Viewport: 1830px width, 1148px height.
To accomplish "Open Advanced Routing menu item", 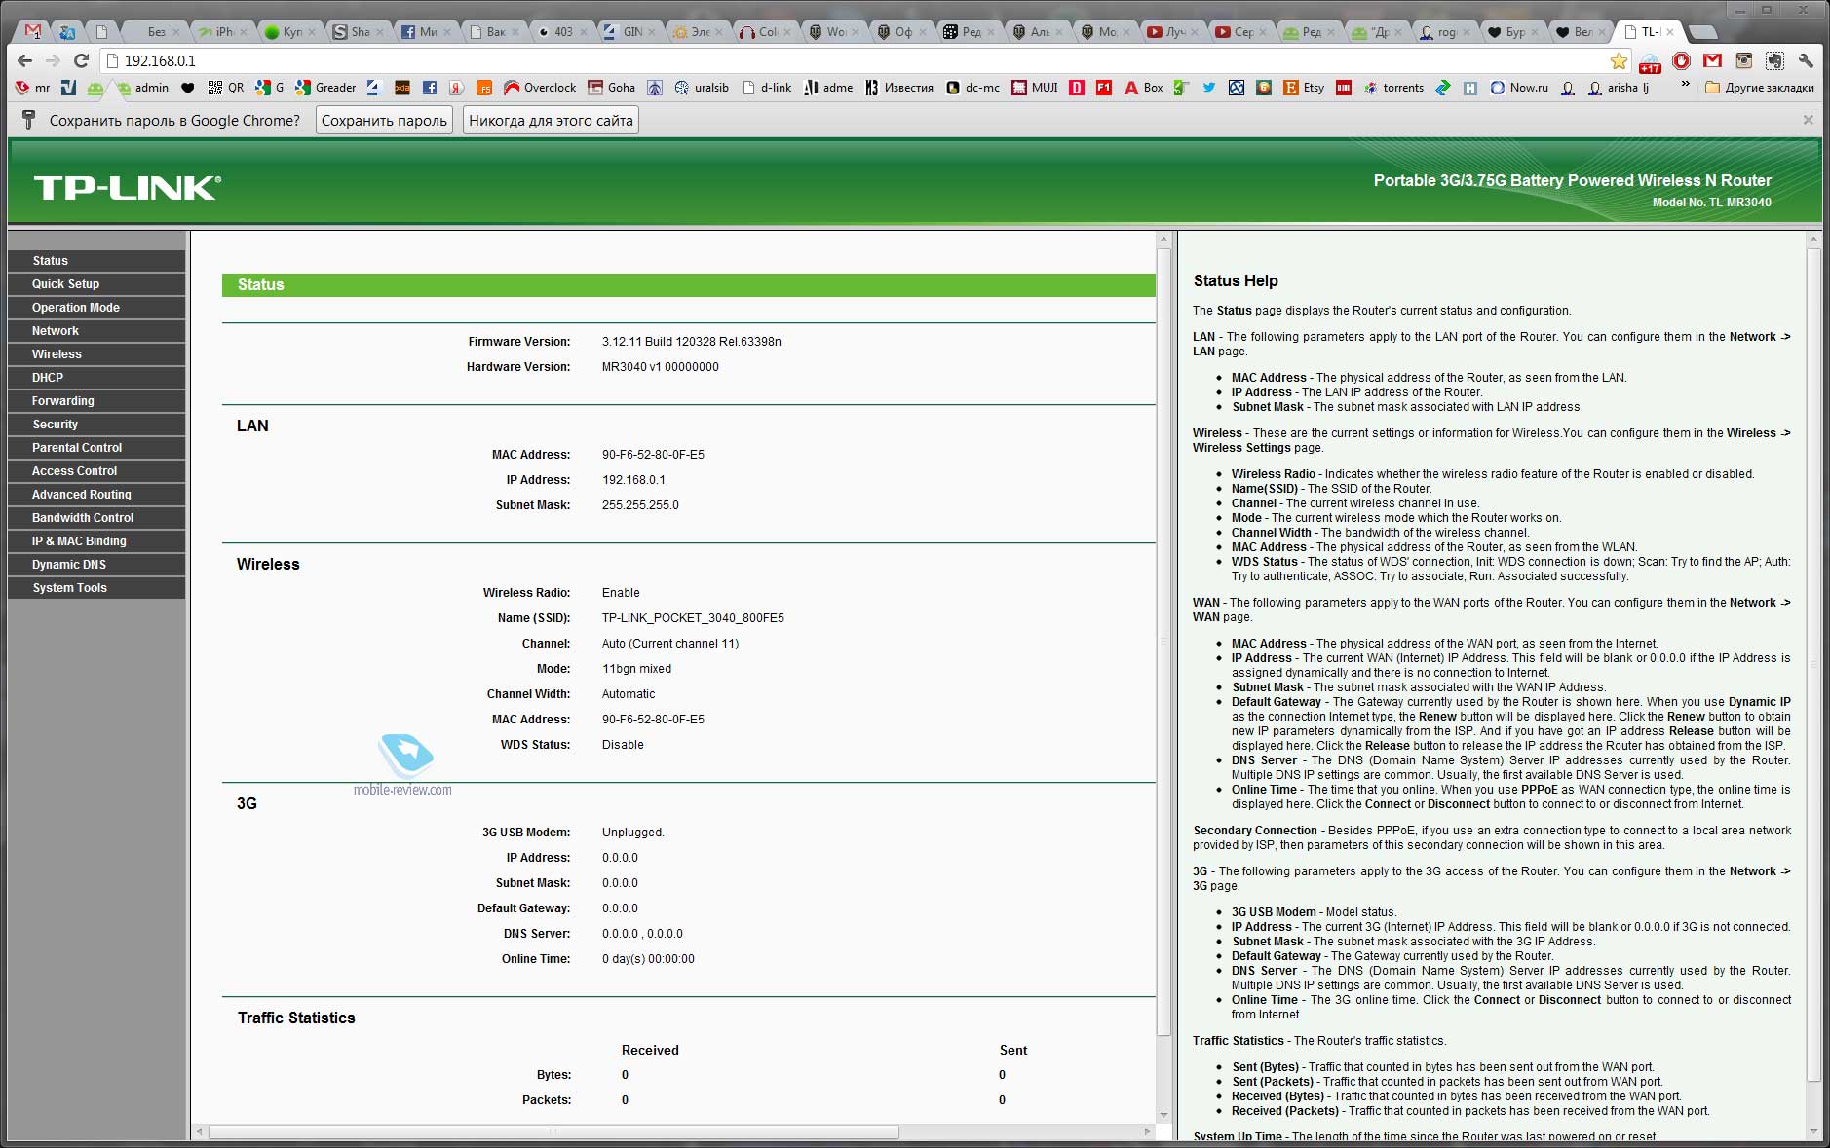I will point(96,495).
